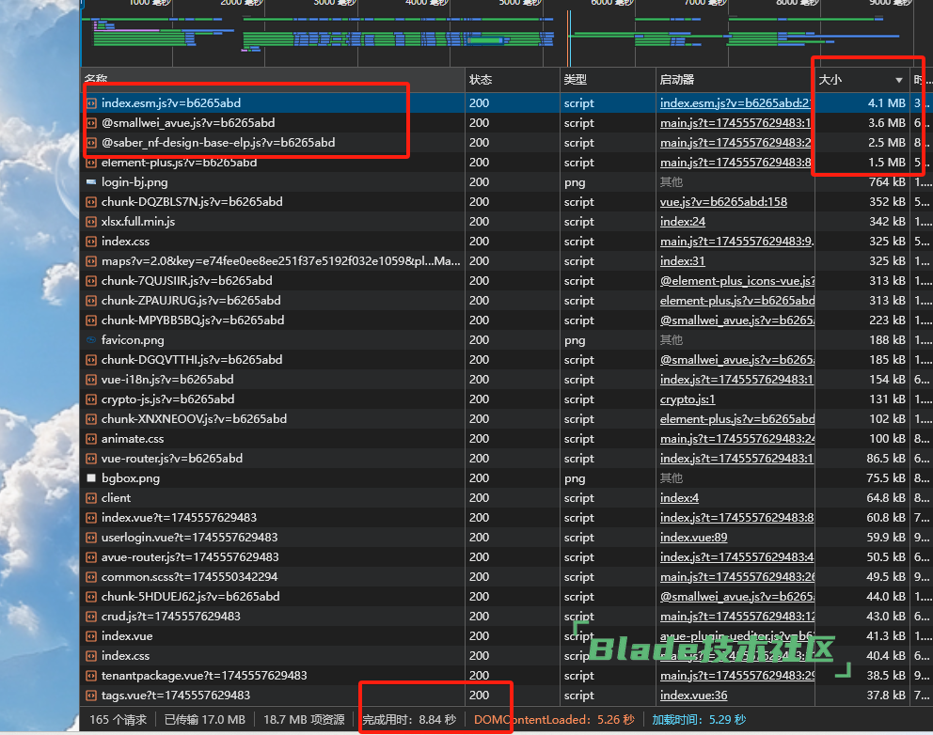
Task: Click the icon beside chunk-XNXNEOOV.js?v=b6265abd
Action: point(91,419)
